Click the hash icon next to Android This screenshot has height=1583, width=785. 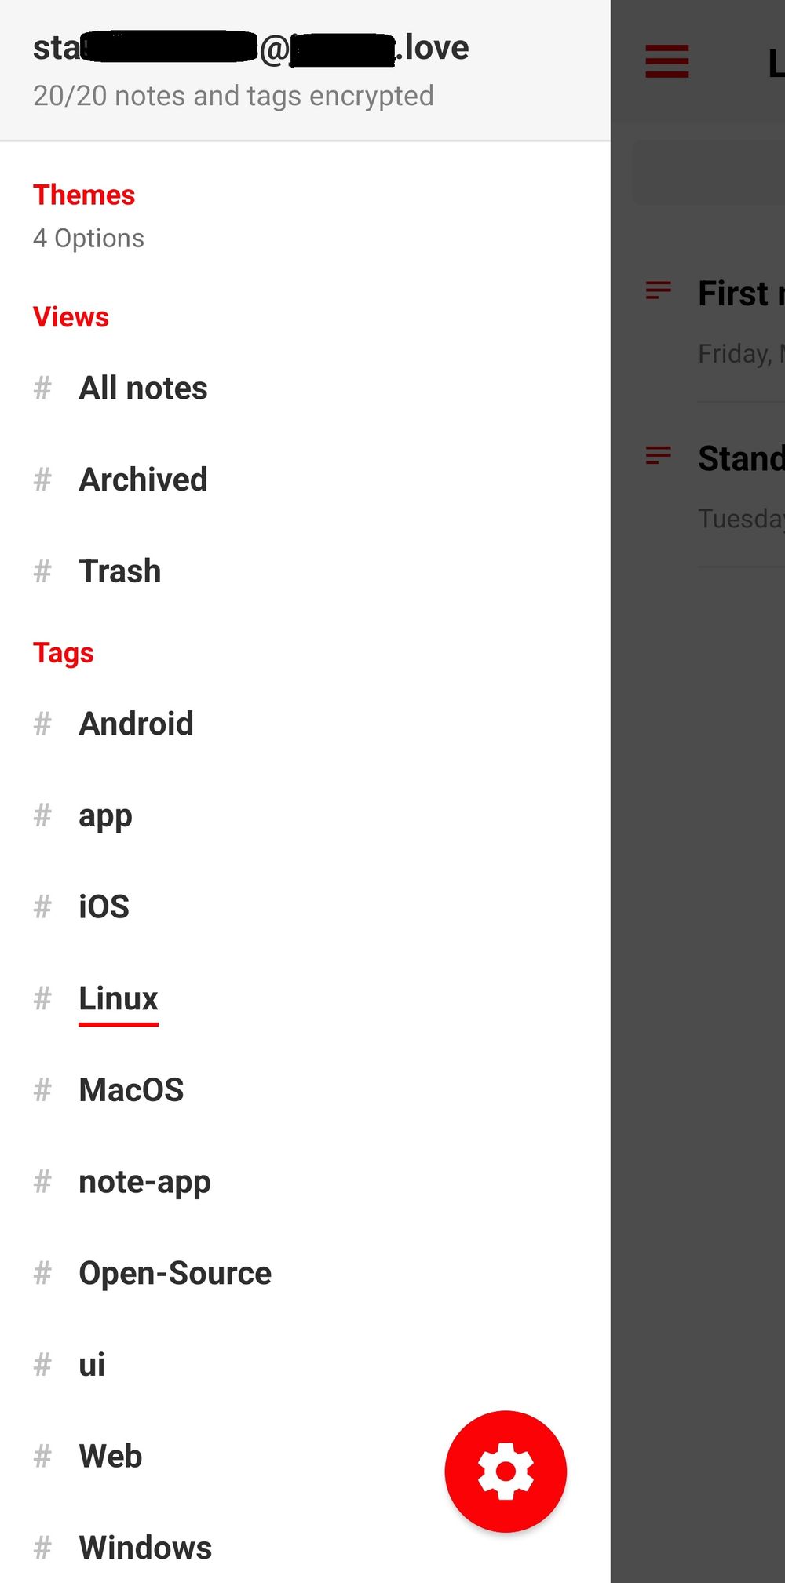coord(42,724)
